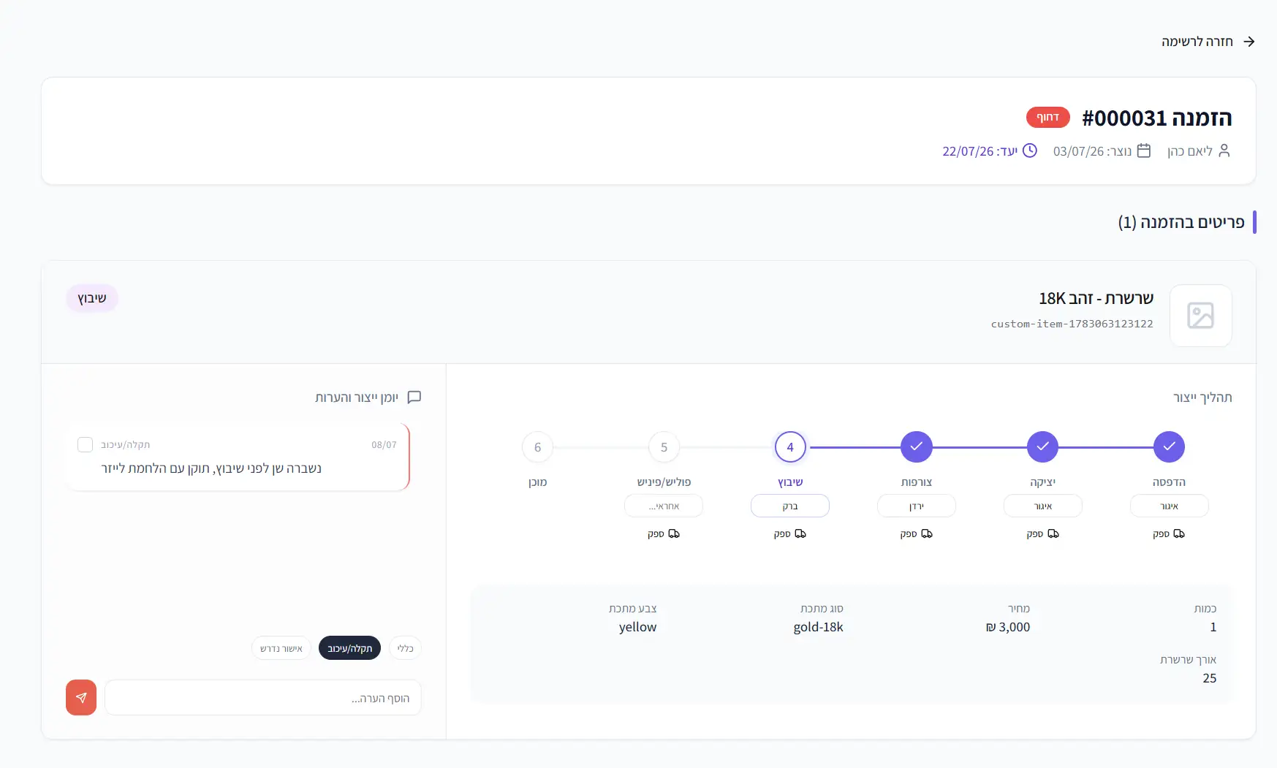The height and width of the screenshot is (768, 1277).
Task: Click the user icon beside ליאם כהן
Action: pyautogui.click(x=1224, y=151)
